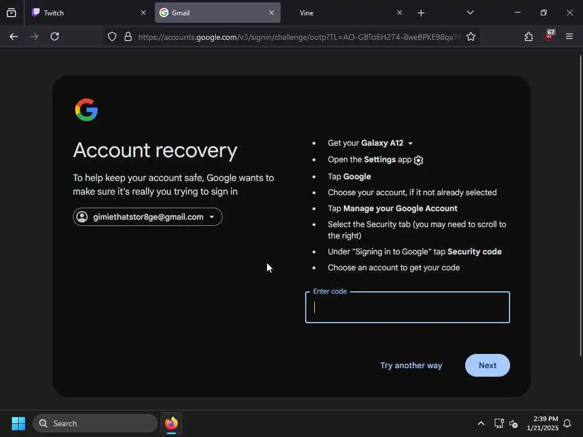Image resolution: width=583 pixels, height=437 pixels.
Task: Click the address bar URL
Action: point(299,37)
